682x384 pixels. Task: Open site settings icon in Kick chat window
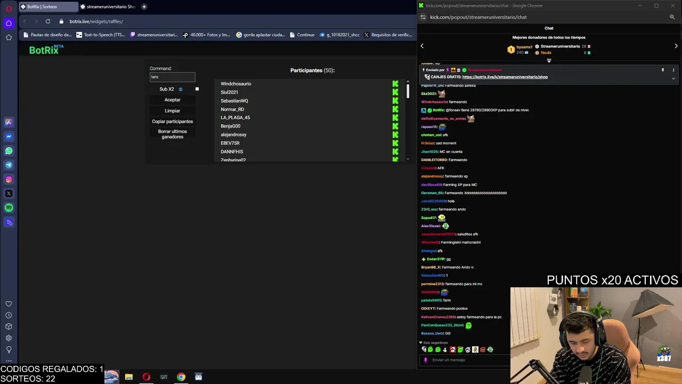tap(423, 17)
